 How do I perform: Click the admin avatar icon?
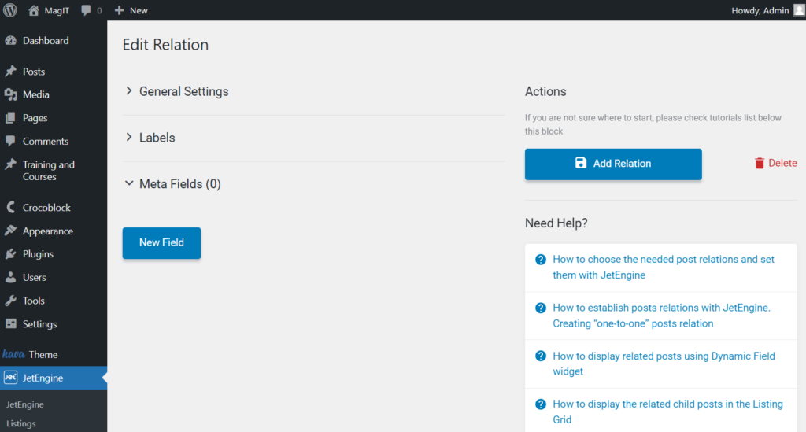point(799,9)
